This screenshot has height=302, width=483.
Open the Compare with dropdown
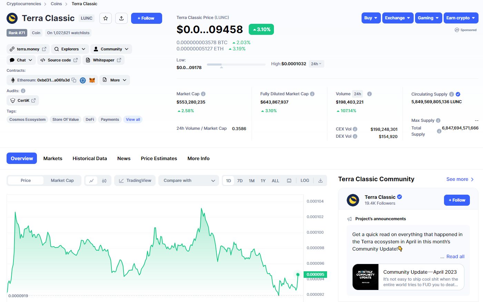tap(189, 181)
